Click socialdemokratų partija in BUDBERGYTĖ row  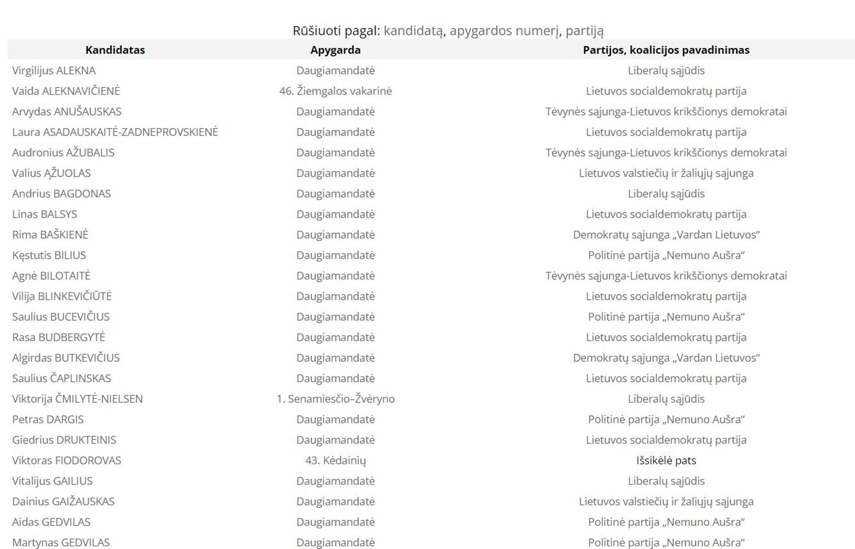tap(666, 337)
